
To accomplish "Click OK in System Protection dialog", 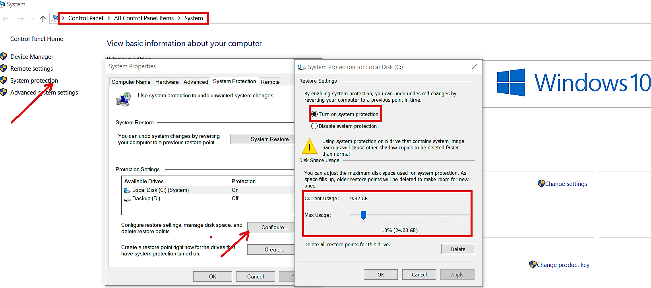I will pyautogui.click(x=381, y=274).
